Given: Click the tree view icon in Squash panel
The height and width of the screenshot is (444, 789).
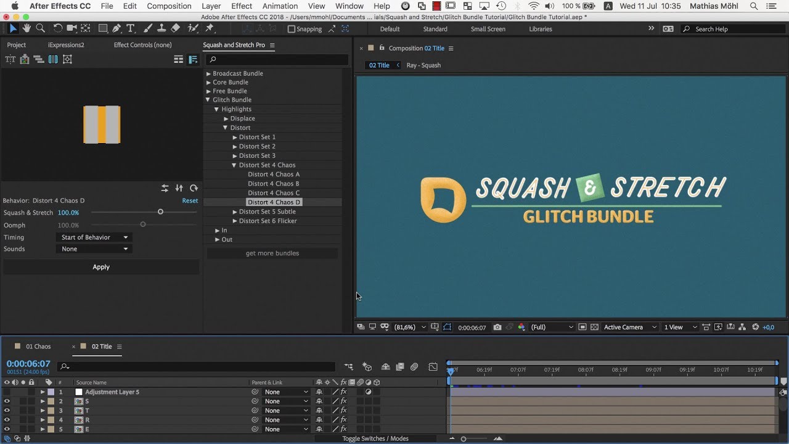Looking at the screenshot, I should coord(193,59).
